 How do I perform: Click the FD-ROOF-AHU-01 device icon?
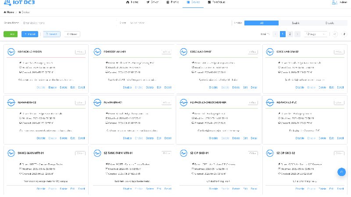pos(97,52)
